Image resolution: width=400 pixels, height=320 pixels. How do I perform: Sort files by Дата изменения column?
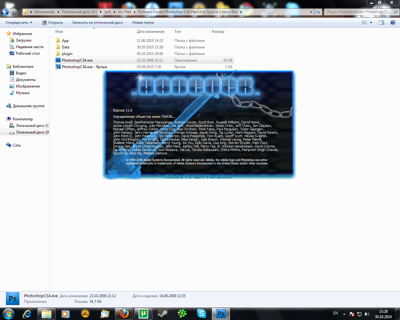pyautogui.click(x=151, y=32)
